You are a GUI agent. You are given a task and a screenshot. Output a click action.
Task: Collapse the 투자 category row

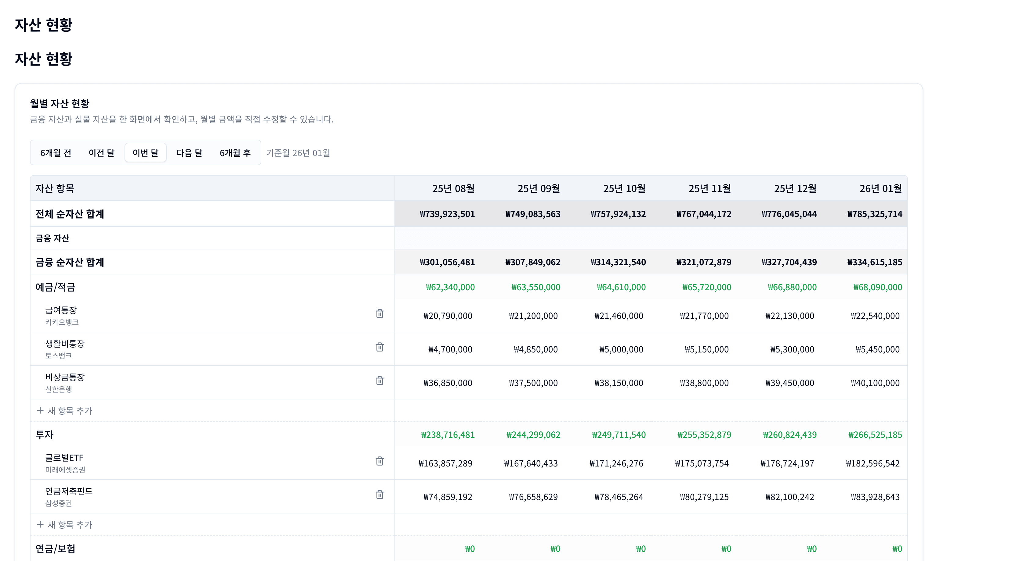[x=44, y=435]
